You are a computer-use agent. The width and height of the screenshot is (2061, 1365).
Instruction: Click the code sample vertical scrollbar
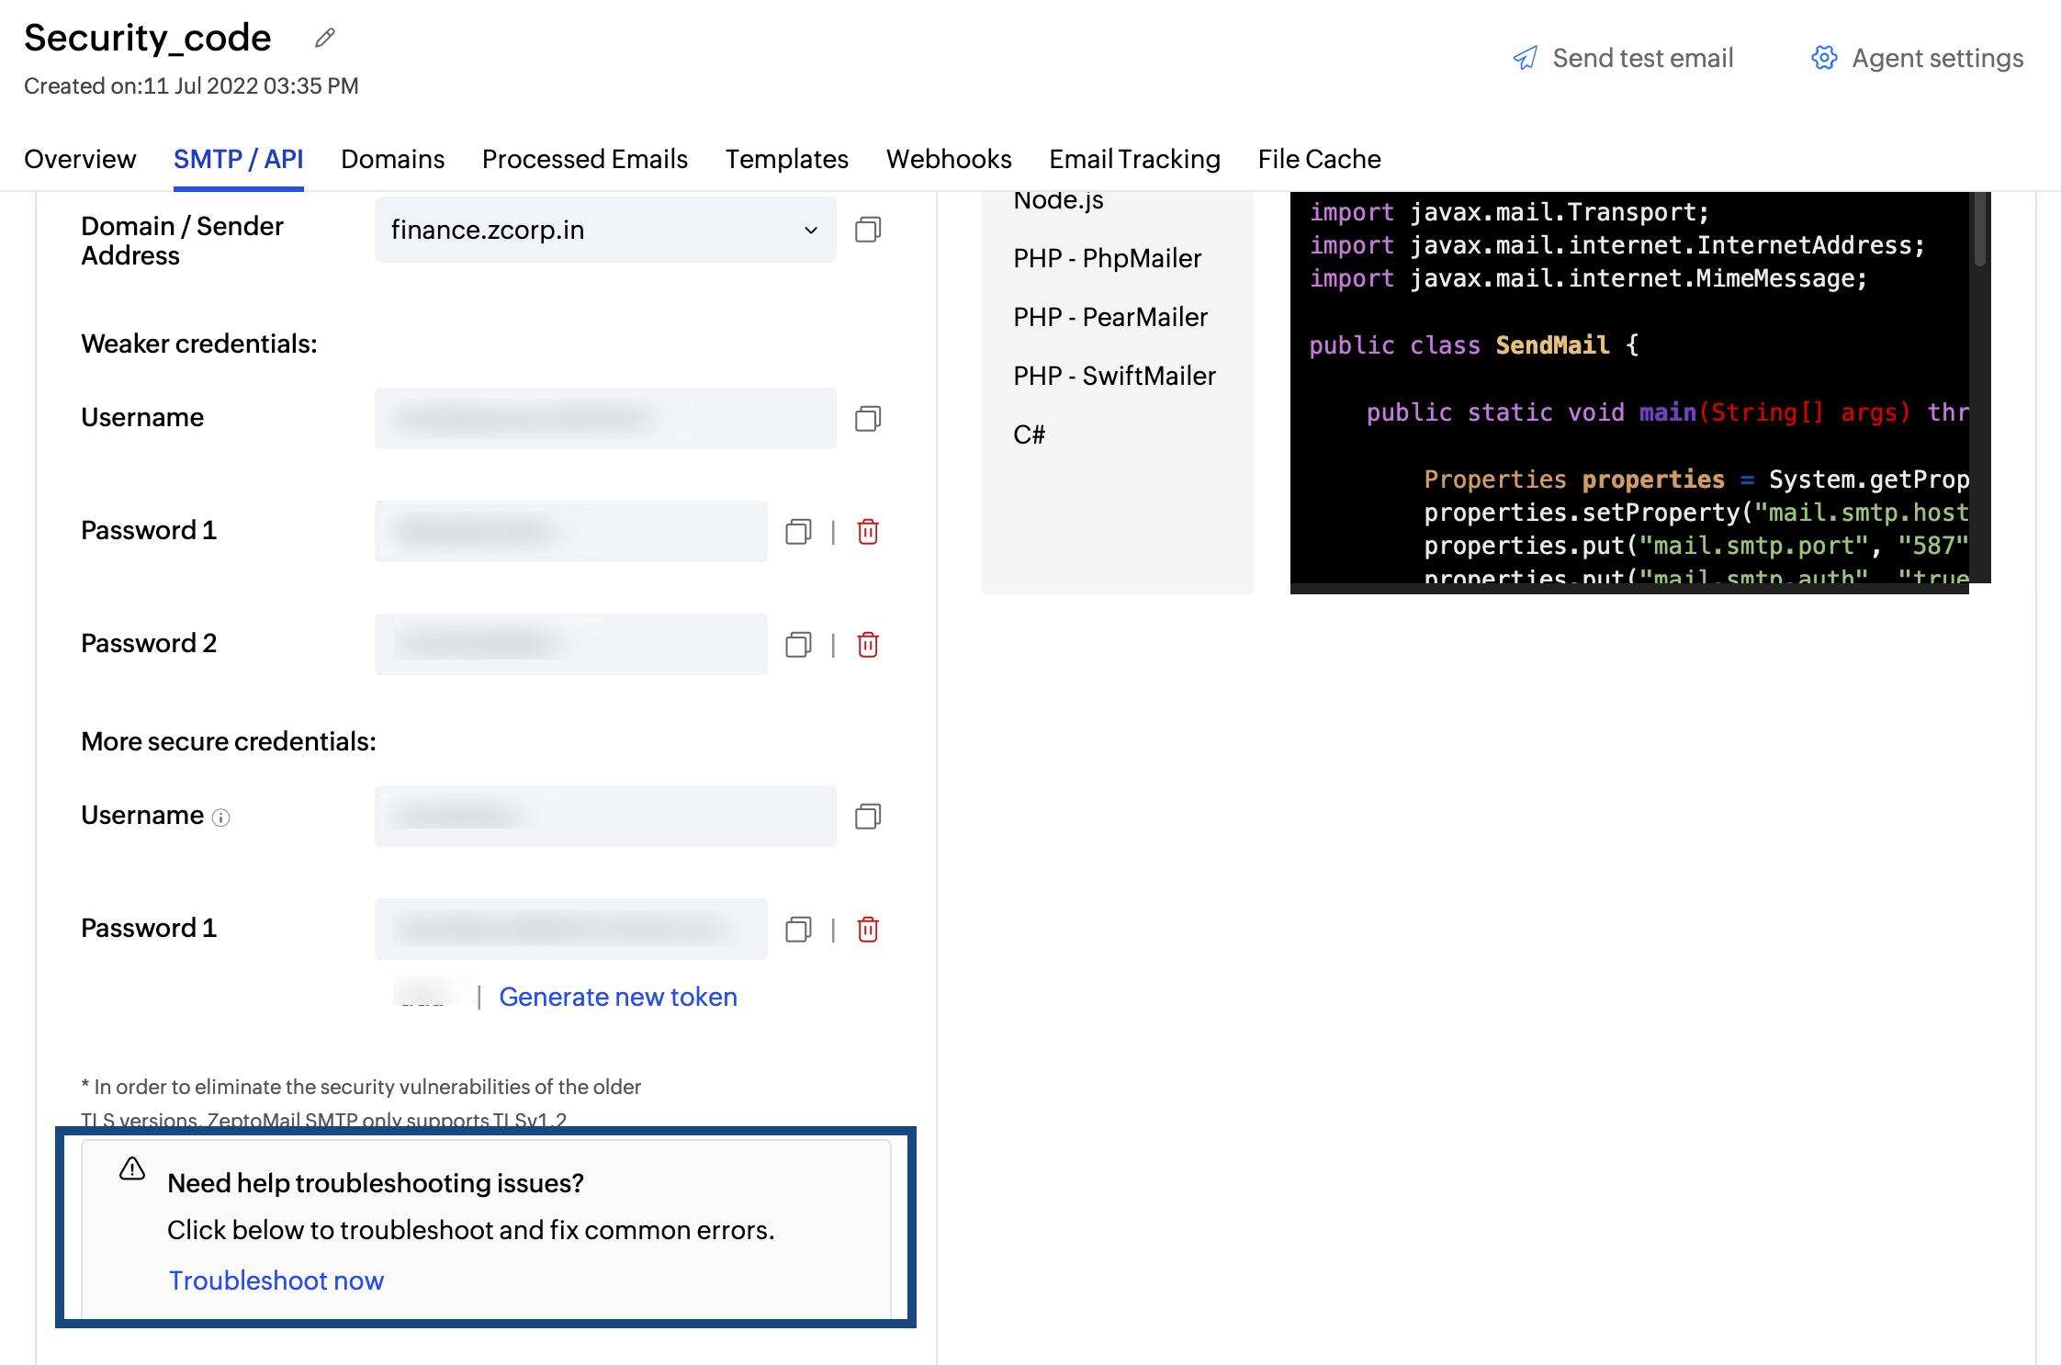pos(1980,230)
